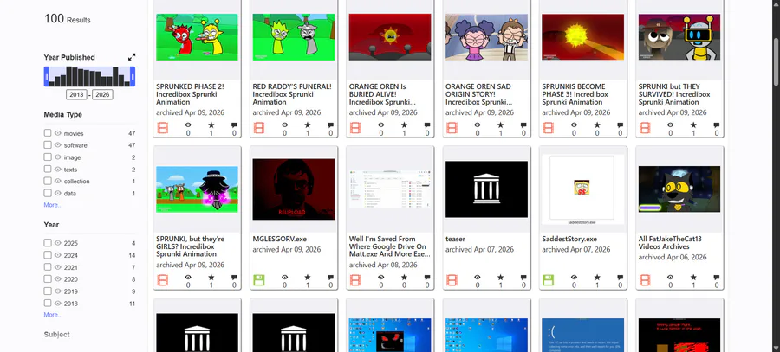Click the green software icon on SaddestStory.exe card
This screenshot has width=780, height=352.
pyautogui.click(x=549, y=280)
